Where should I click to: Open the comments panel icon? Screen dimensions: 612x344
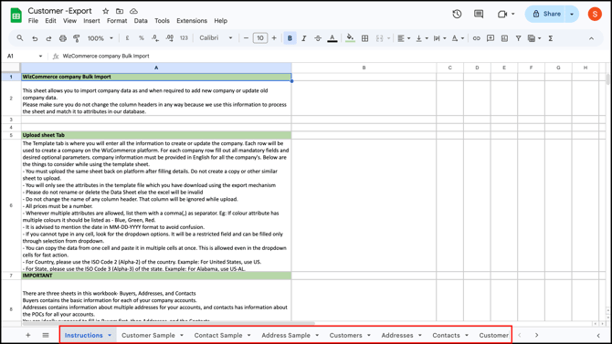pyautogui.click(x=479, y=14)
